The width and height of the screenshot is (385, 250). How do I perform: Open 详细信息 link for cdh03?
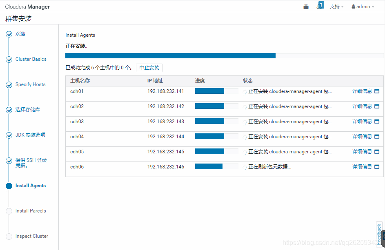362,122
